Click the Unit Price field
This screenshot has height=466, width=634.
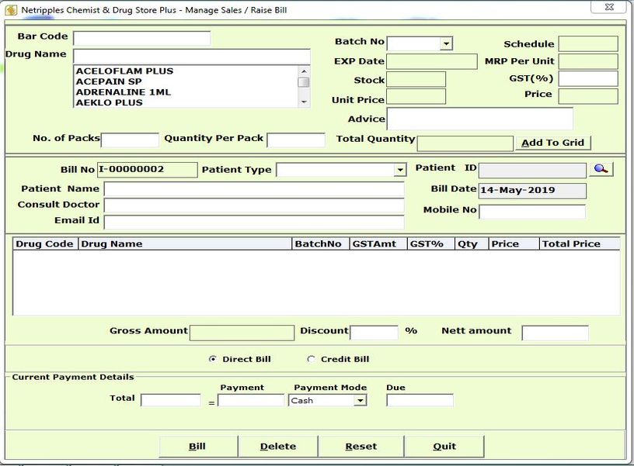(416, 97)
